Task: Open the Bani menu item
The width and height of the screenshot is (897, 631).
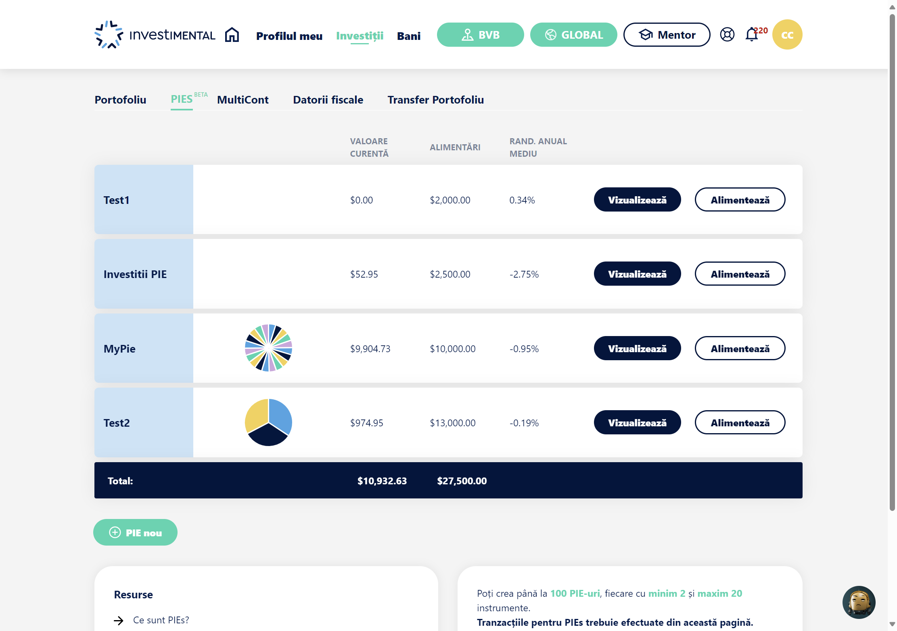Action: pos(409,36)
